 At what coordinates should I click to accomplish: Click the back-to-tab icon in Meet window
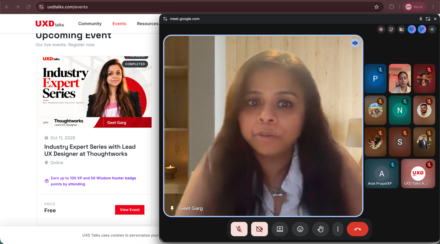(x=428, y=19)
